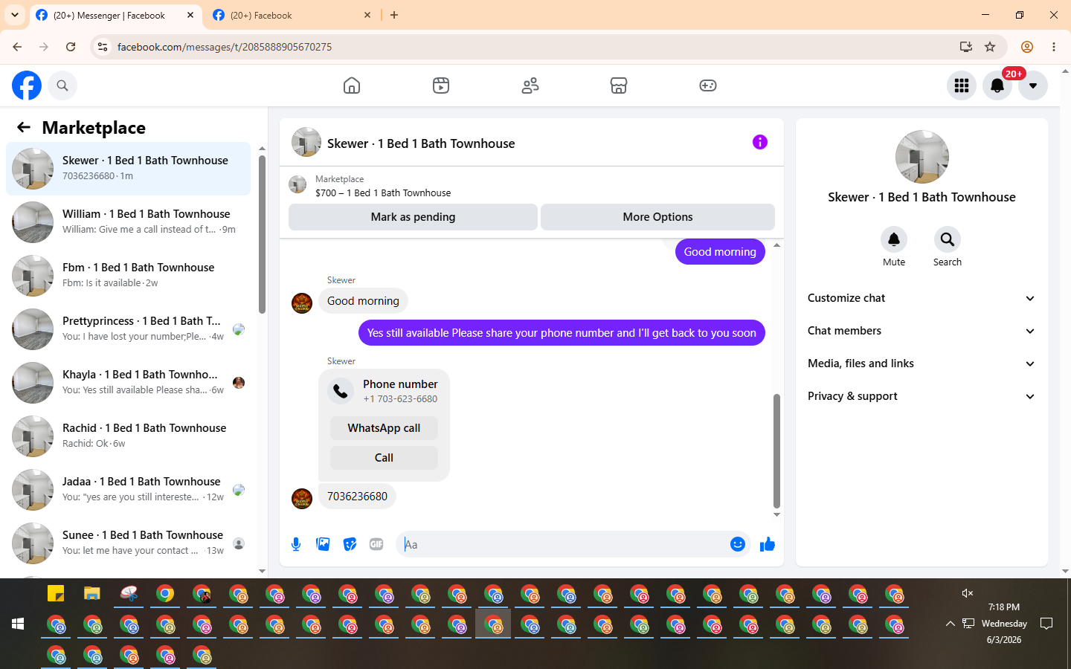The image size is (1071, 669).
Task: Click the message input field
Action: click(x=562, y=544)
